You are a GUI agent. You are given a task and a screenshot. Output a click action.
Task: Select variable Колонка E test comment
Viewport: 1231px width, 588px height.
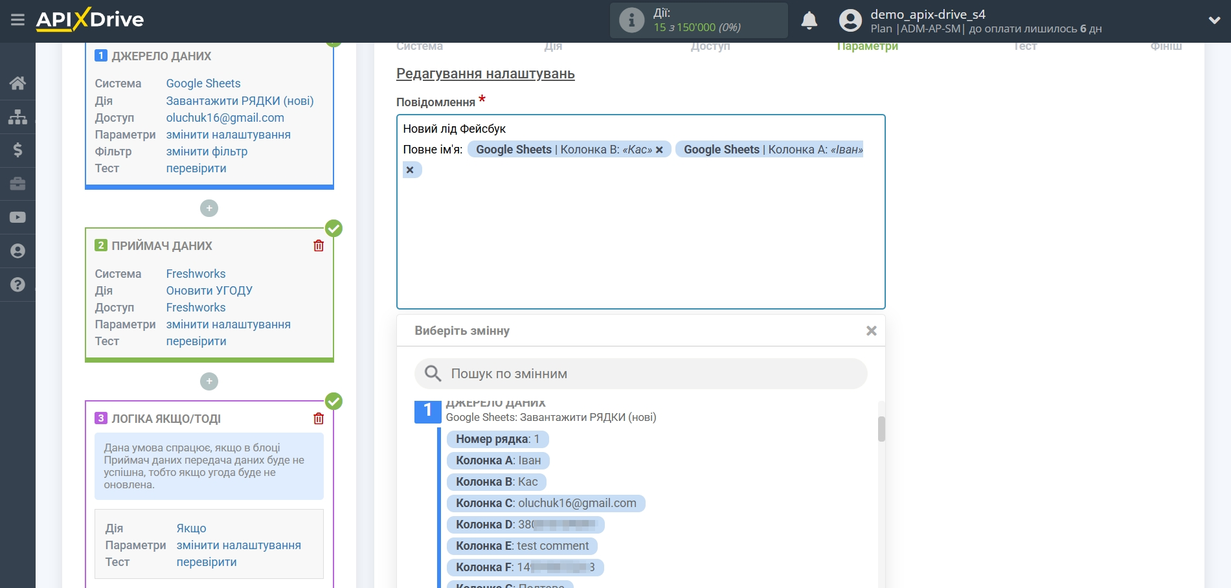pos(522,546)
